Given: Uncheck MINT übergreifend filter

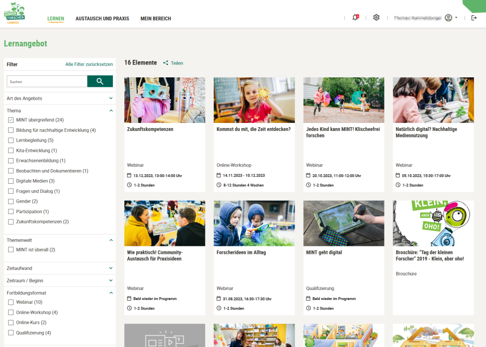Looking at the screenshot, I should click(x=11, y=120).
